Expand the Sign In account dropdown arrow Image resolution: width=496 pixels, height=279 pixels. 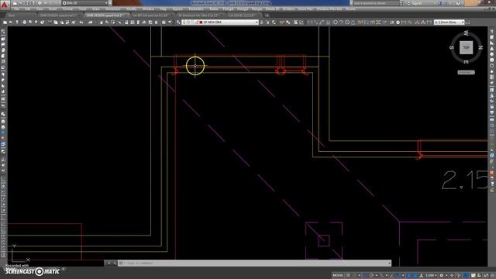[x=435, y=3]
